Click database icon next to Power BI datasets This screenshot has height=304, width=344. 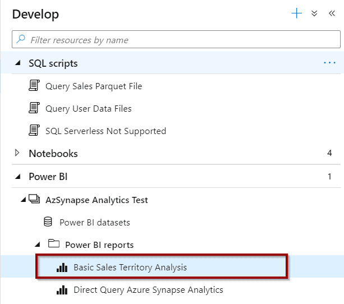tap(48, 222)
